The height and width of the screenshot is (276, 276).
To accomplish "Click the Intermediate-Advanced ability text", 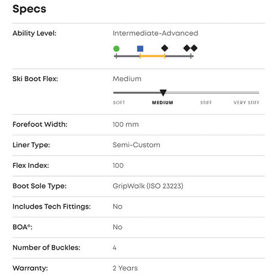I will click(155, 33).
